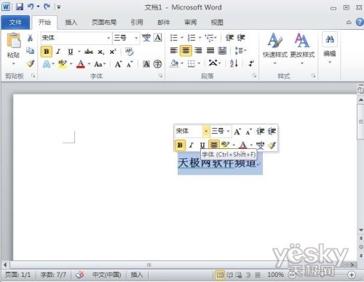Image resolution: width=364 pixels, height=282 pixels.
Task: Click the 字数: 7/7 word count
Action: click(53, 275)
